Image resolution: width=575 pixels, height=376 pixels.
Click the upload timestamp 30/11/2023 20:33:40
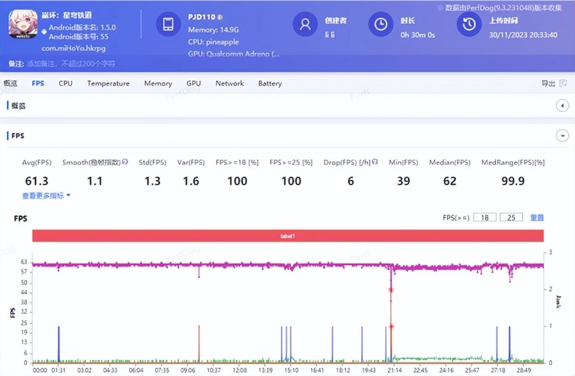pos(523,35)
